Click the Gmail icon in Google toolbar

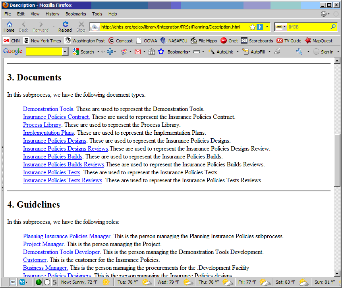138,52
